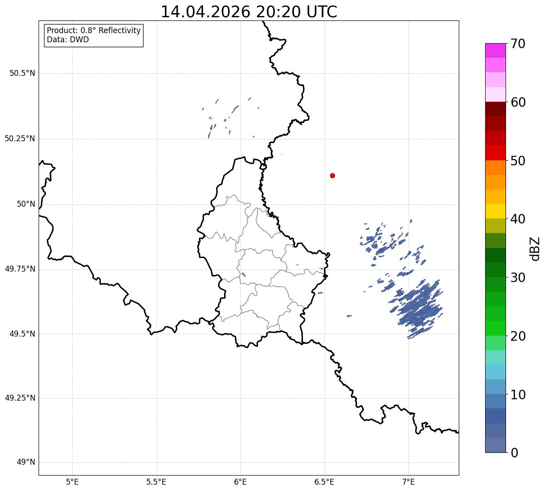Click the 7°E longitude tick label
This screenshot has width=546, height=491.
point(408,481)
